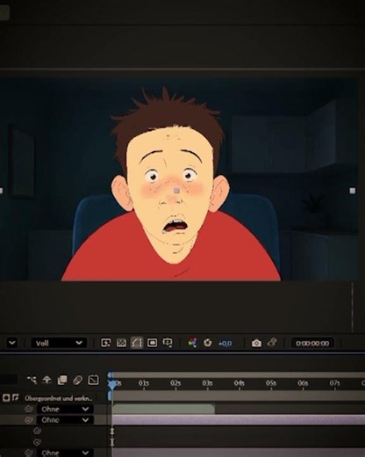Click pick whip beside second Ohne dropdown

click(x=29, y=420)
